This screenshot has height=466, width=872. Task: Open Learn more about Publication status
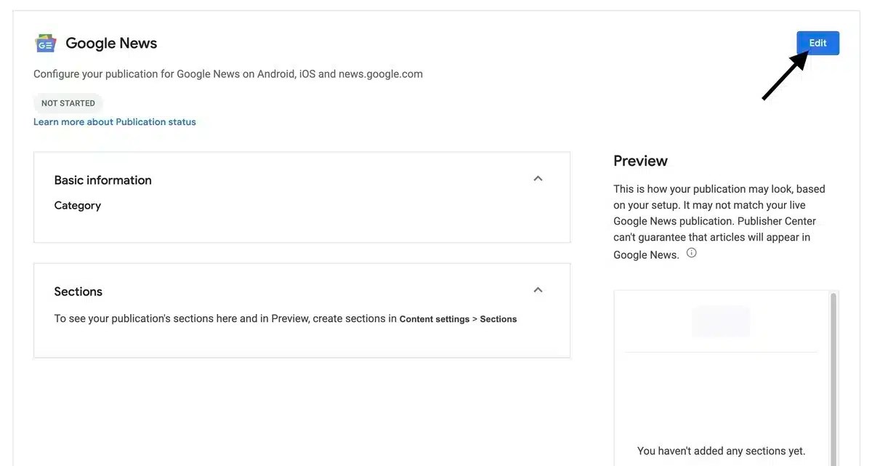click(114, 121)
